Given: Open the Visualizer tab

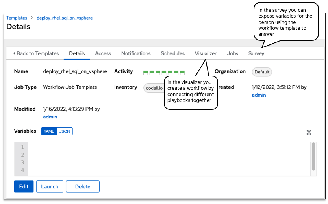Looking at the screenshot, I should point(206,53).
